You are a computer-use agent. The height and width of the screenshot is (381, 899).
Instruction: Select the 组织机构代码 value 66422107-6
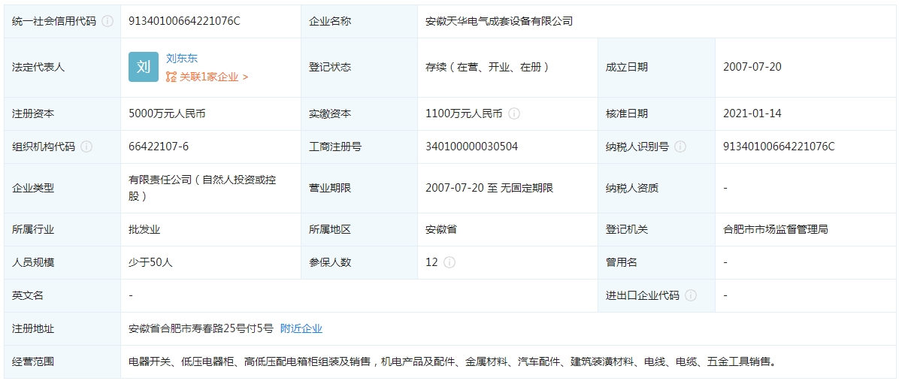tap(159, 147)
